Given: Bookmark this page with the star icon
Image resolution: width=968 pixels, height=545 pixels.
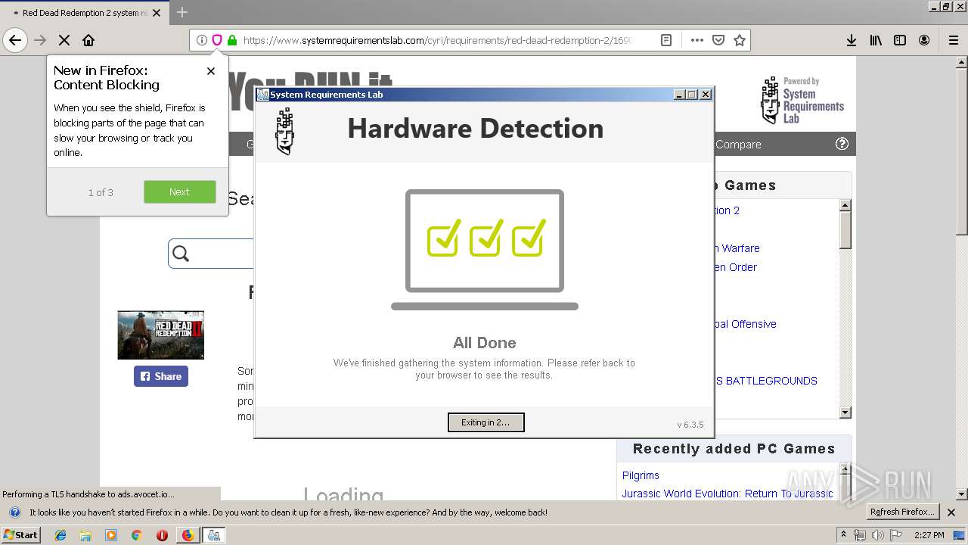Looking at the screenshot, I should tap(740, 40).
